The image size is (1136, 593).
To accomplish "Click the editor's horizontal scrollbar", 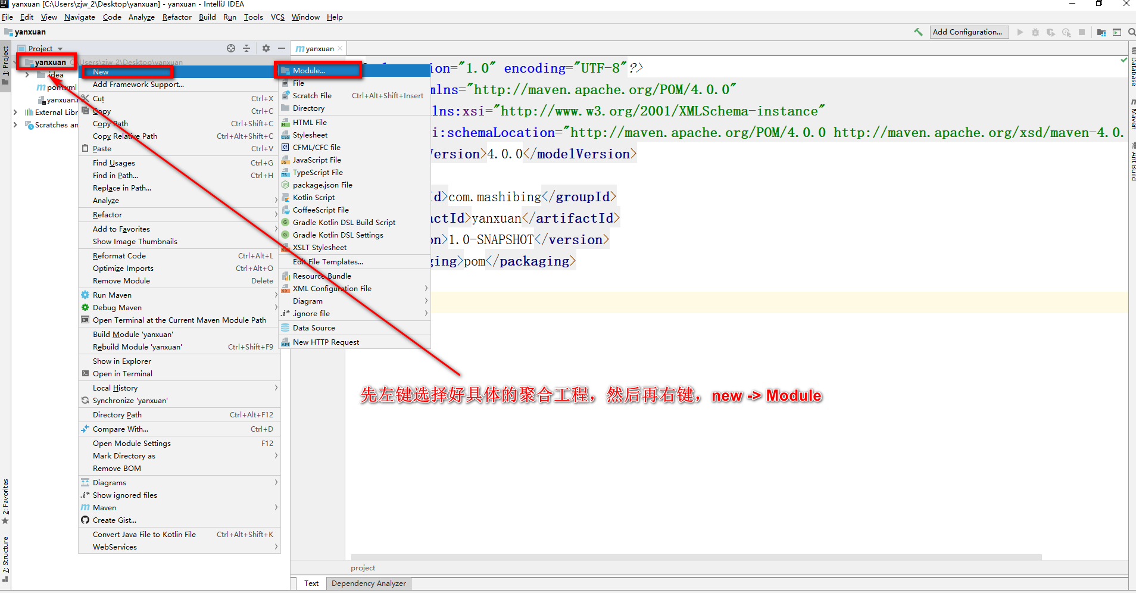I will (655, 557).
